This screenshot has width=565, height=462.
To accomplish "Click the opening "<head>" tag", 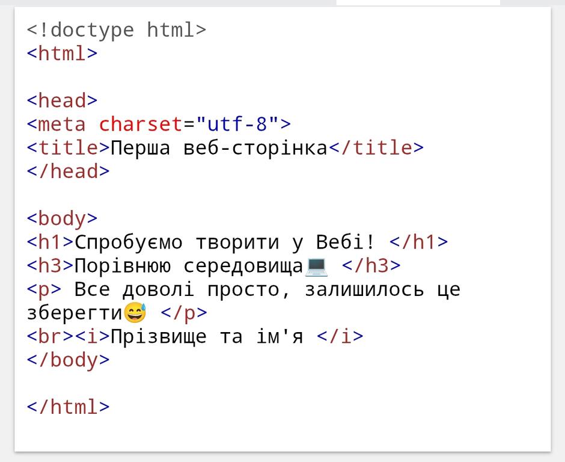I will click(62, 100).
